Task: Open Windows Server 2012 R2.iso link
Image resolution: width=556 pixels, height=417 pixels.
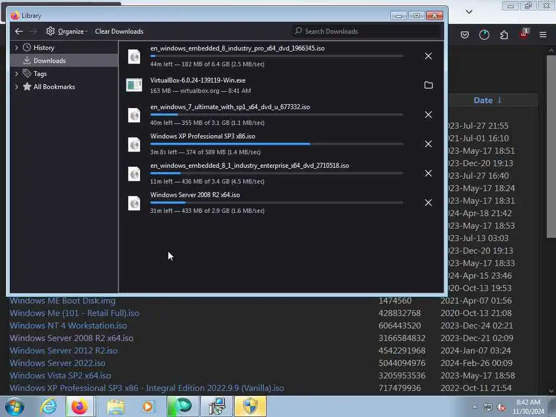Action: coord(64,350)
